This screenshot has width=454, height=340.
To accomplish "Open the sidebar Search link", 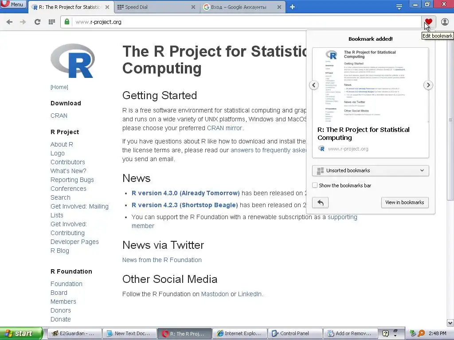I will (x=60, y=197).
